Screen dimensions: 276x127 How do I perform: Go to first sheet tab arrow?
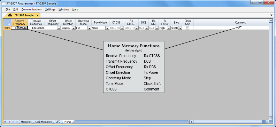(x=5, y=122)
